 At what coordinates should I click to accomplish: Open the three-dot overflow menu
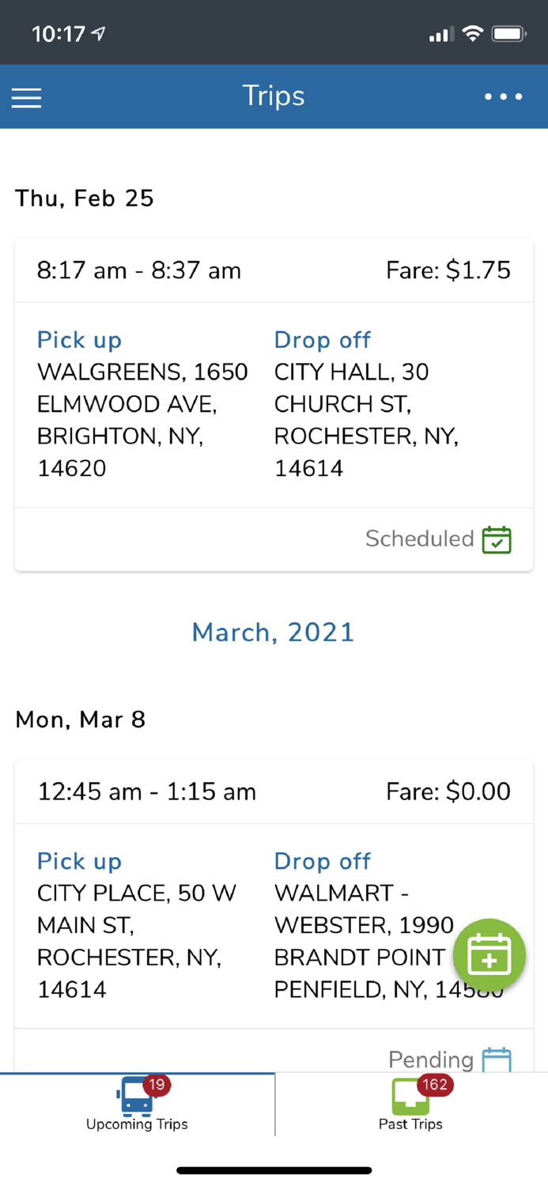tap(504, 97)
